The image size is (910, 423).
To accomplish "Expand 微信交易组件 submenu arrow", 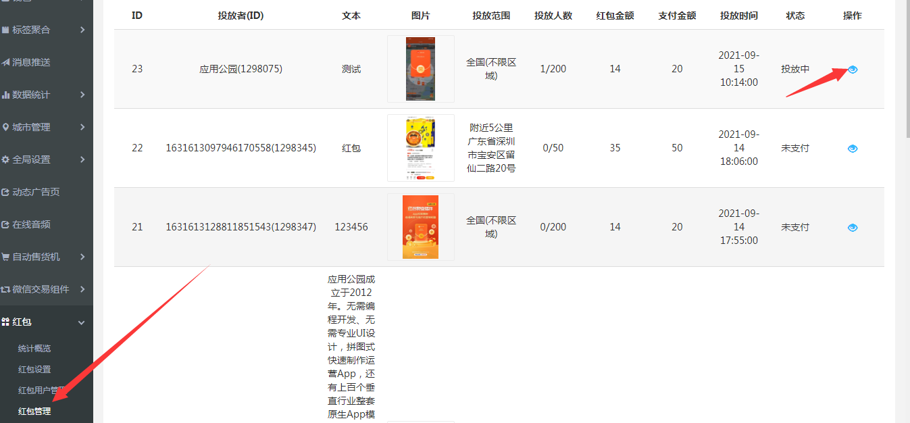I will click(x=82, y=289).
